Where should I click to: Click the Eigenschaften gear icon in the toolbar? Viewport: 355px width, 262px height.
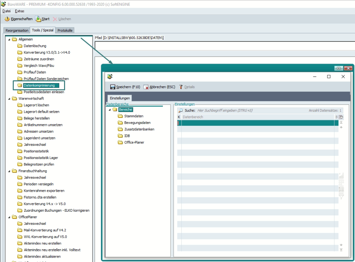(7, 19)
